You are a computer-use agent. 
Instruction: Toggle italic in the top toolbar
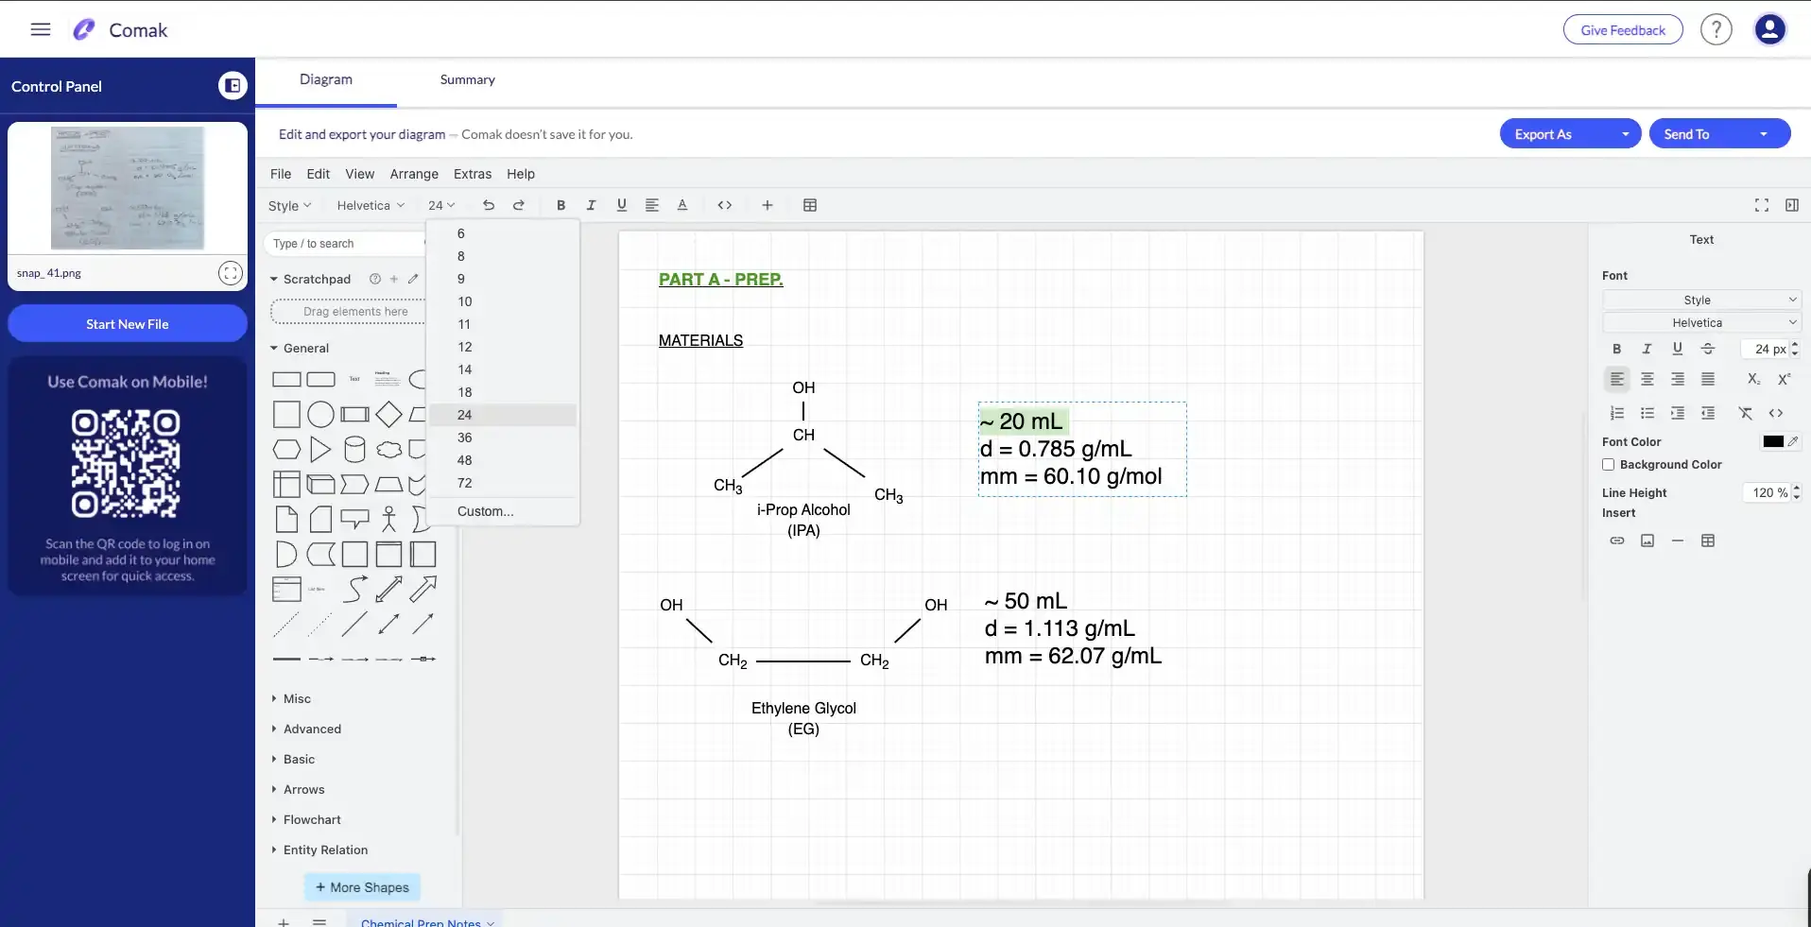point(591,205)
